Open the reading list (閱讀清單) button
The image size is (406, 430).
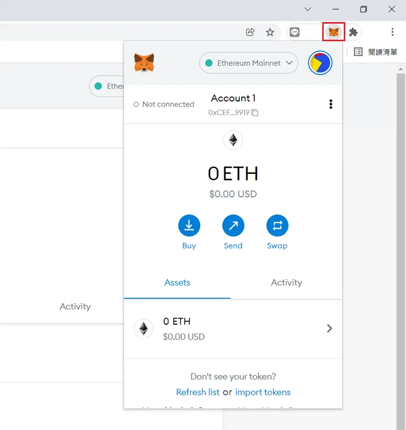pos(375,52)
